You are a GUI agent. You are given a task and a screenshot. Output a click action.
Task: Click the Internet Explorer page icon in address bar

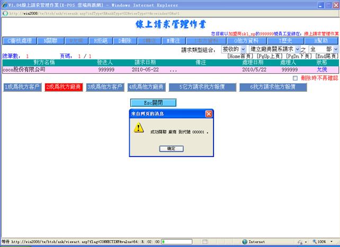tap(5, 13)
